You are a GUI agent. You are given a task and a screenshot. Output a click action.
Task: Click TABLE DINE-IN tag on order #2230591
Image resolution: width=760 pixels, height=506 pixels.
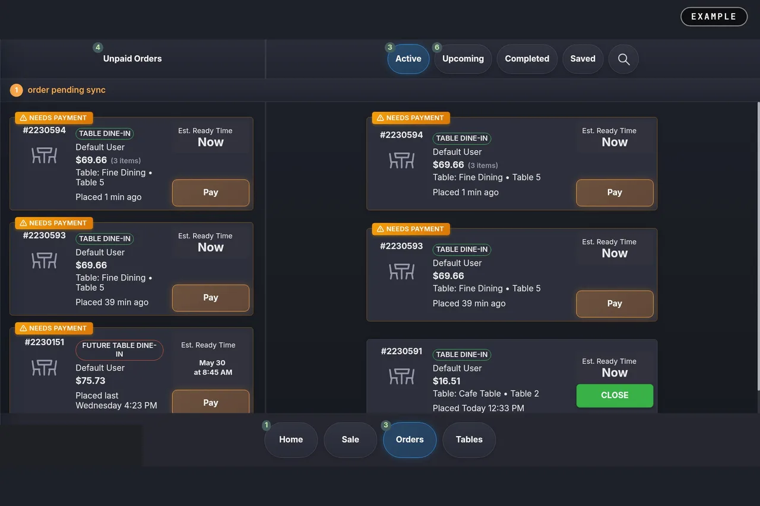pos(462,355)
